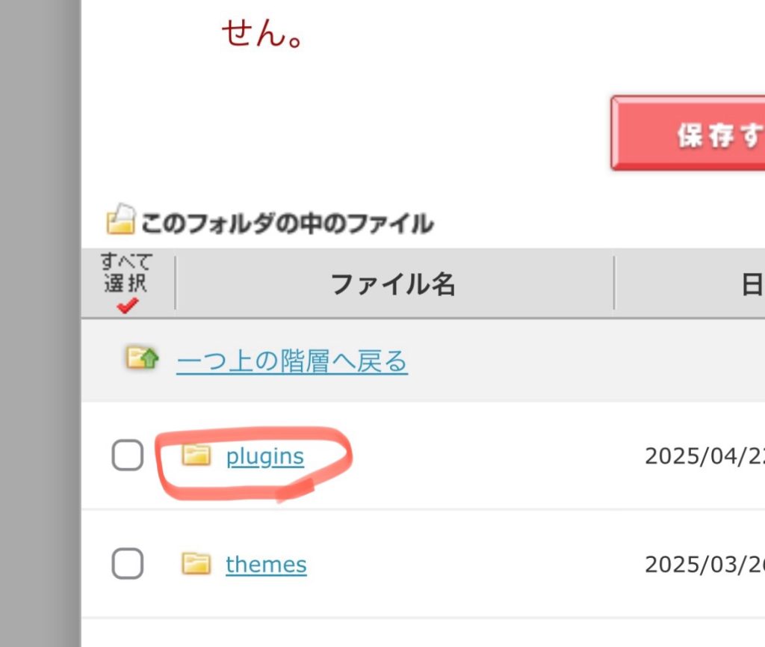Screen dimensions: 765x647
Task: Click the themes folder icon
Action: 196,563
